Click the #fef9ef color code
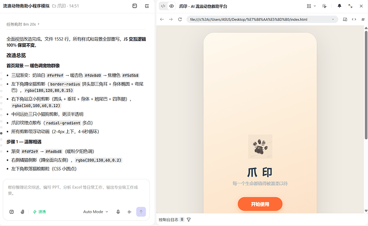The height and width of the screenshot is (226, 368). point(55,75)
